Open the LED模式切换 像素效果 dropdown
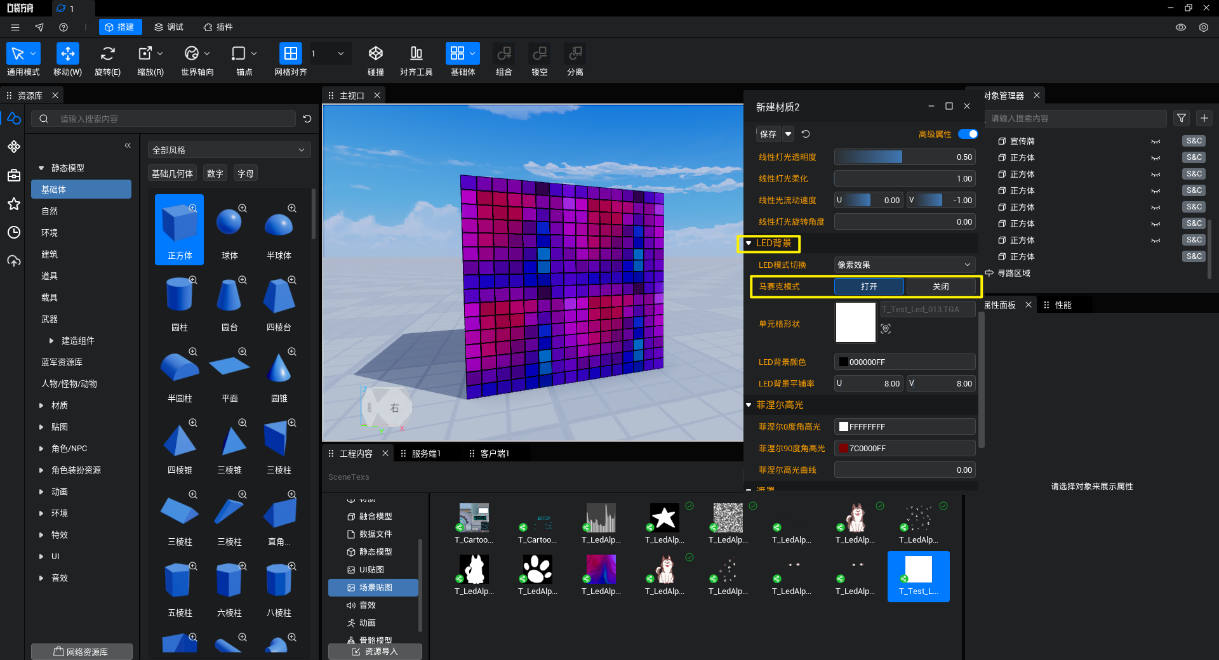The image size is (1219, 660). point(904,265)
